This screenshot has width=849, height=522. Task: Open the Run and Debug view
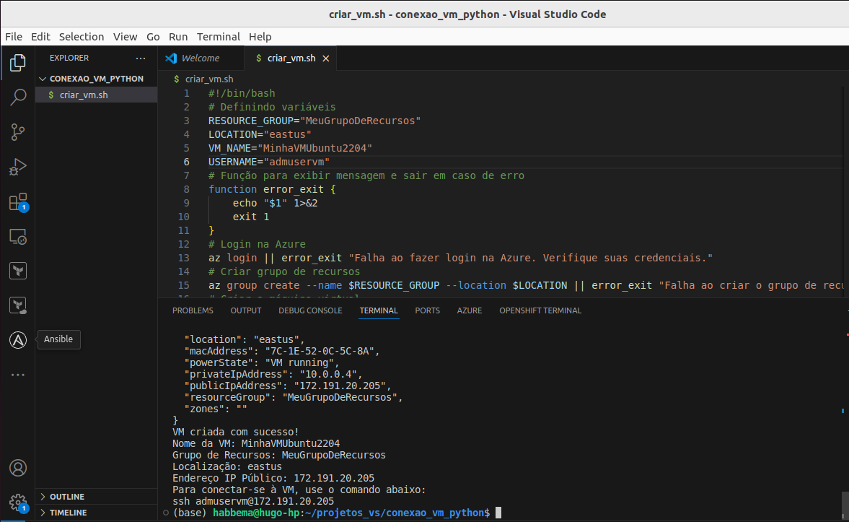[x=18, y=166]
